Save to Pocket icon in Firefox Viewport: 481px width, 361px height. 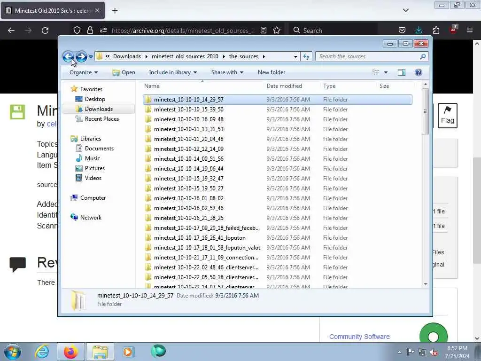coord(402,30)
